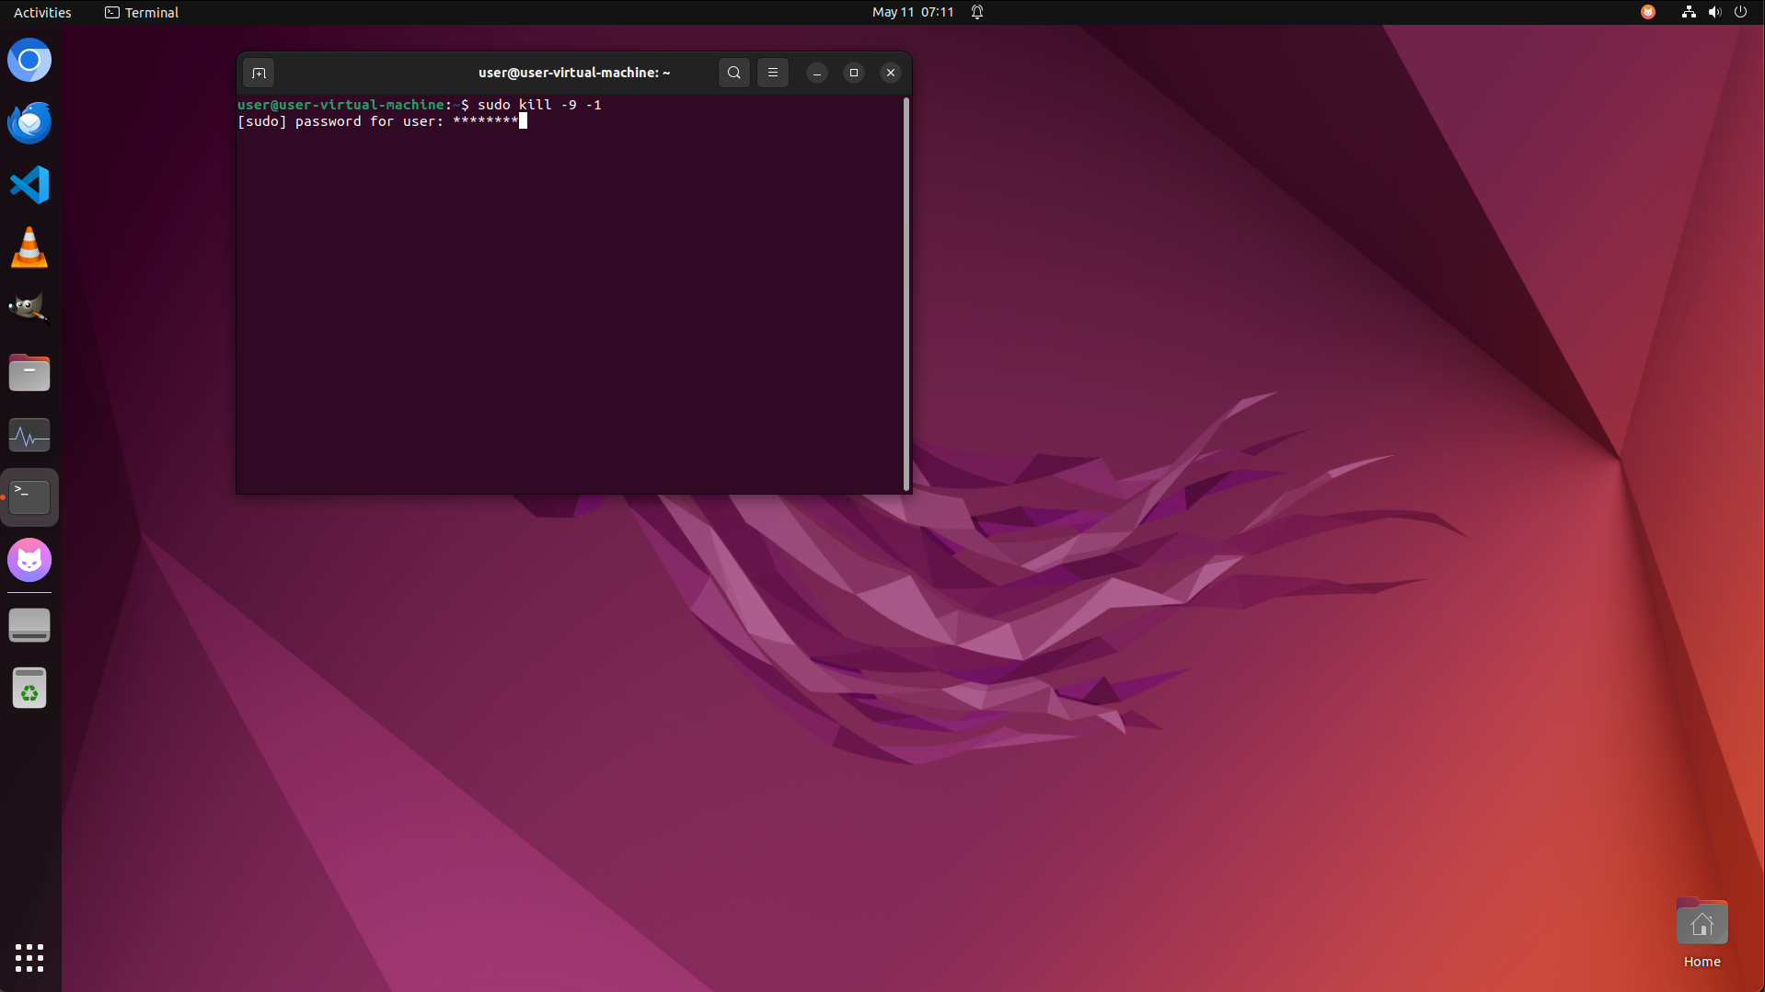1765x992 pixels.
Task: Launch Thunderbird mail from the dock
Action: [29, 122]
